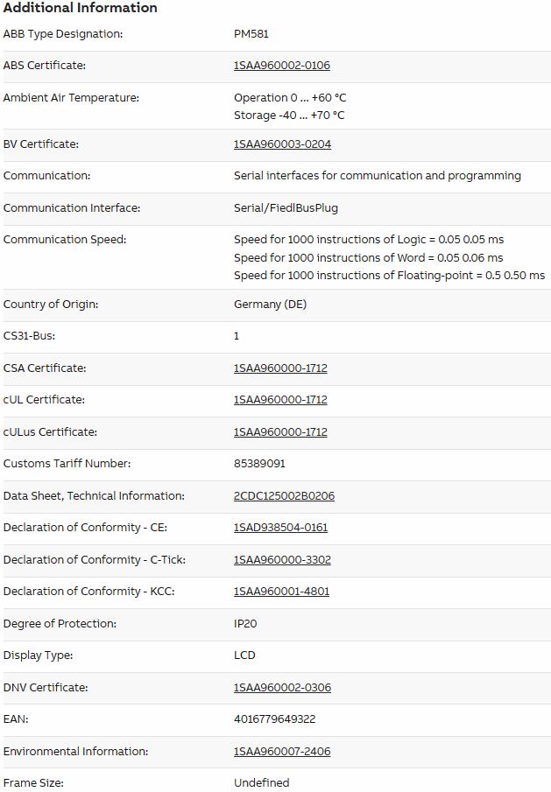Select customs tariff number 85389091
551x792 pixels.
tap(259, 463)
